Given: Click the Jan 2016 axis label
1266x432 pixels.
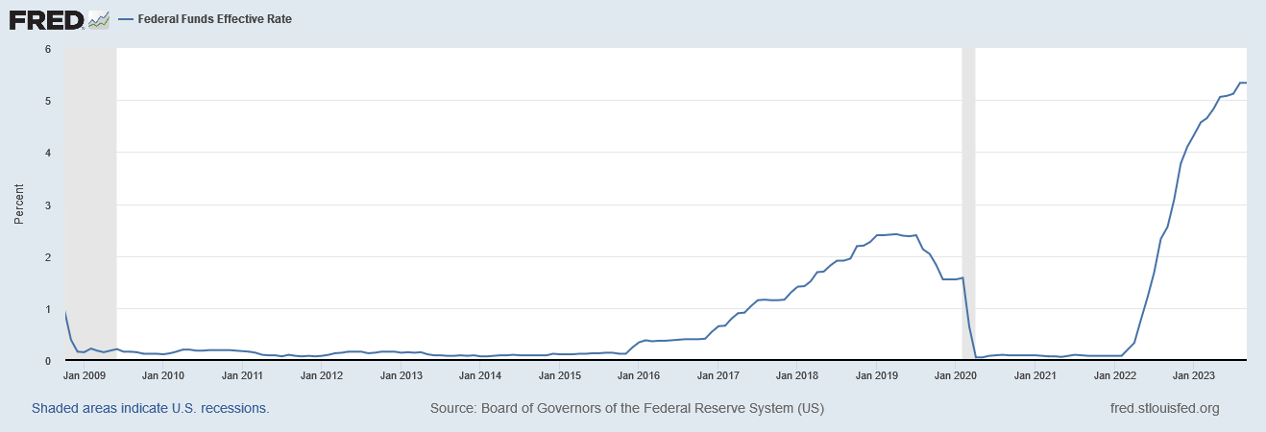Looking at the screenshot, I should point(638,375).
